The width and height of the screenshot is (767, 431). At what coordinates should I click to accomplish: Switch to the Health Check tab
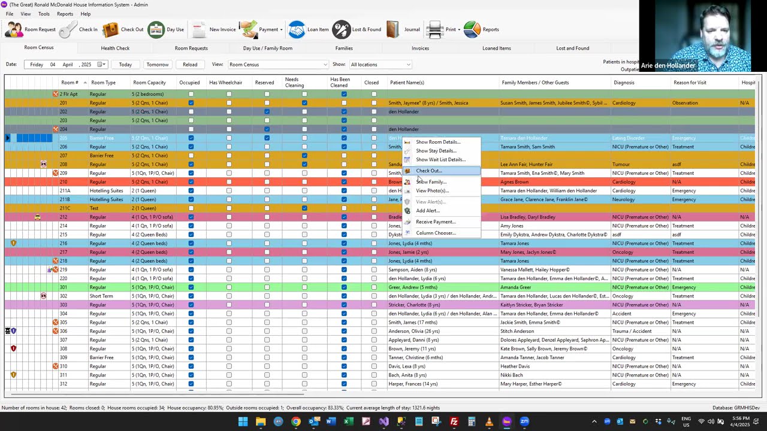[x=115, y=48]
